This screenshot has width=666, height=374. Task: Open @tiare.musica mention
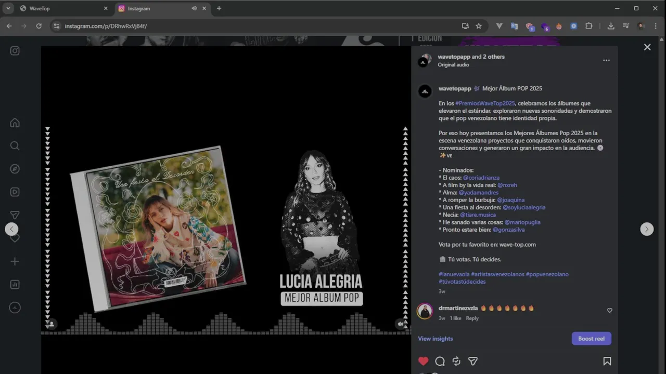pyautogui.click(x=478, y=215)
